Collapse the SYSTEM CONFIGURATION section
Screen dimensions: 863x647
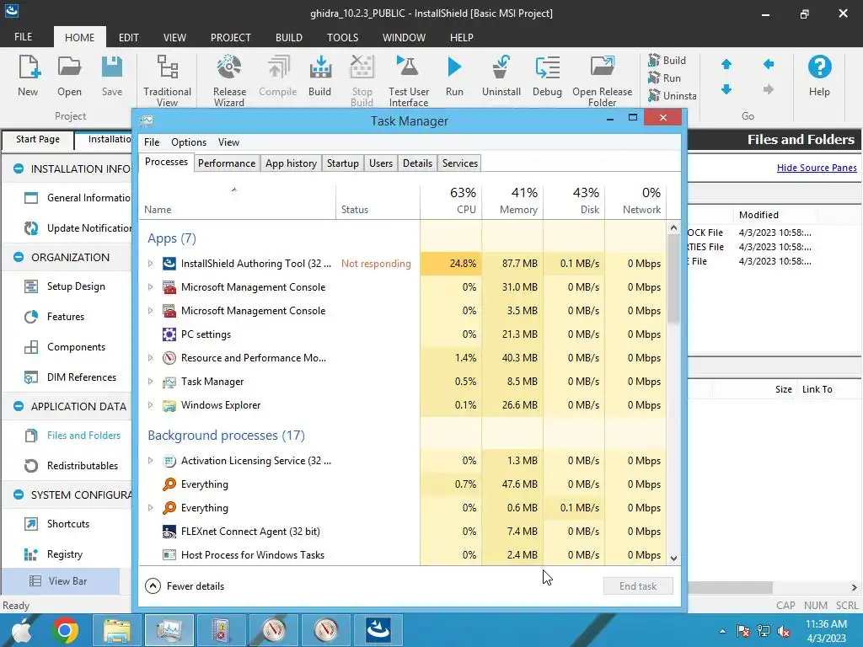[x=19, y=495]
